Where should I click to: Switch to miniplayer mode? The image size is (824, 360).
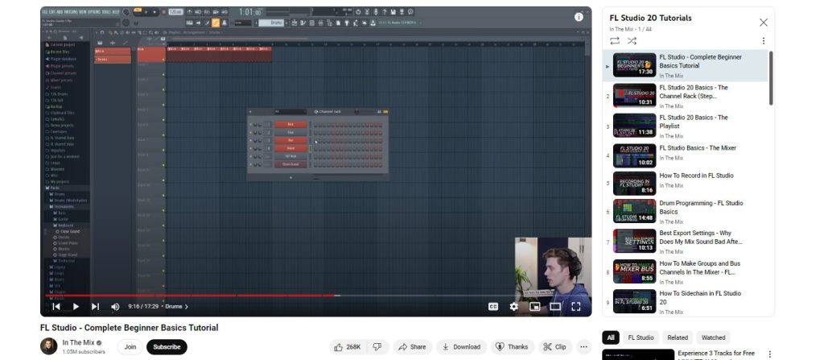[x=535, y=306]
